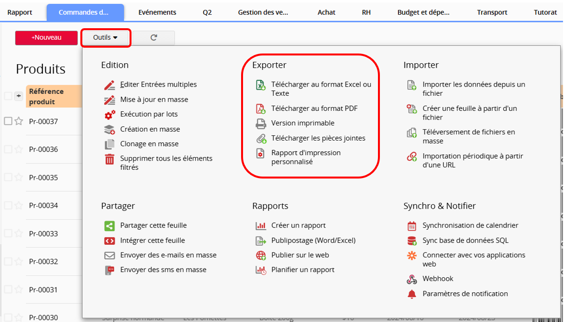This screenshot has width=564, height=322.
Task: Tick the checkbox for row Pr-00037
Action: 8,121
